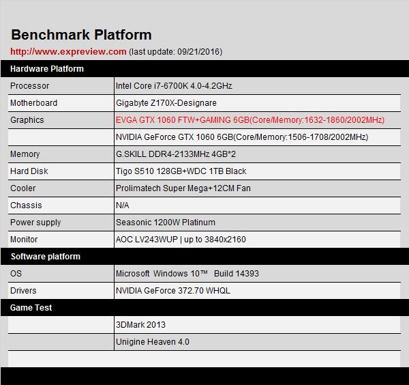This screenshot has height=385, width=409.
Task: Click the Unigine Heaven 4.0 entry
Action: click(153, 342)
